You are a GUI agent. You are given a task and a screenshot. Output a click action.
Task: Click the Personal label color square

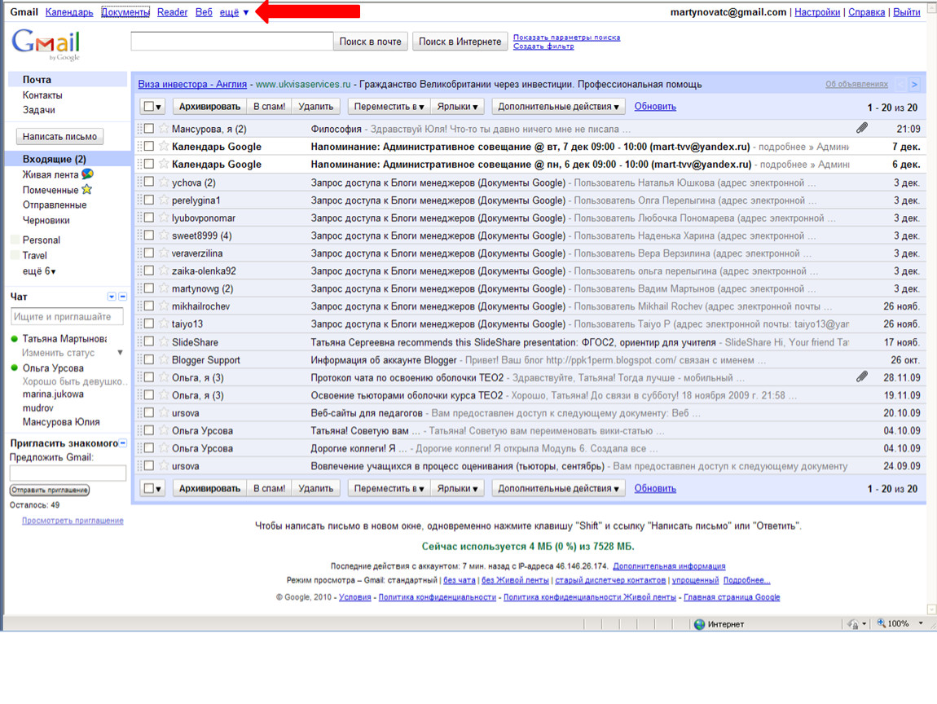click(15, 240)
